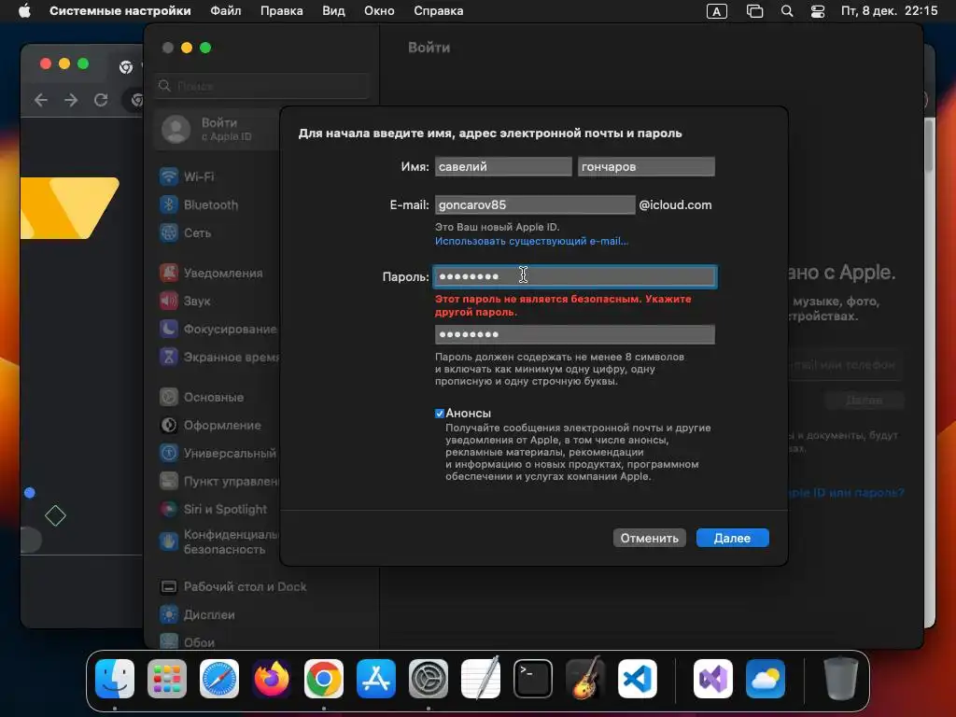Viewport: 956px width, 717px height.
Task: Click the date and time in menu bar
Action: (889, 11)
